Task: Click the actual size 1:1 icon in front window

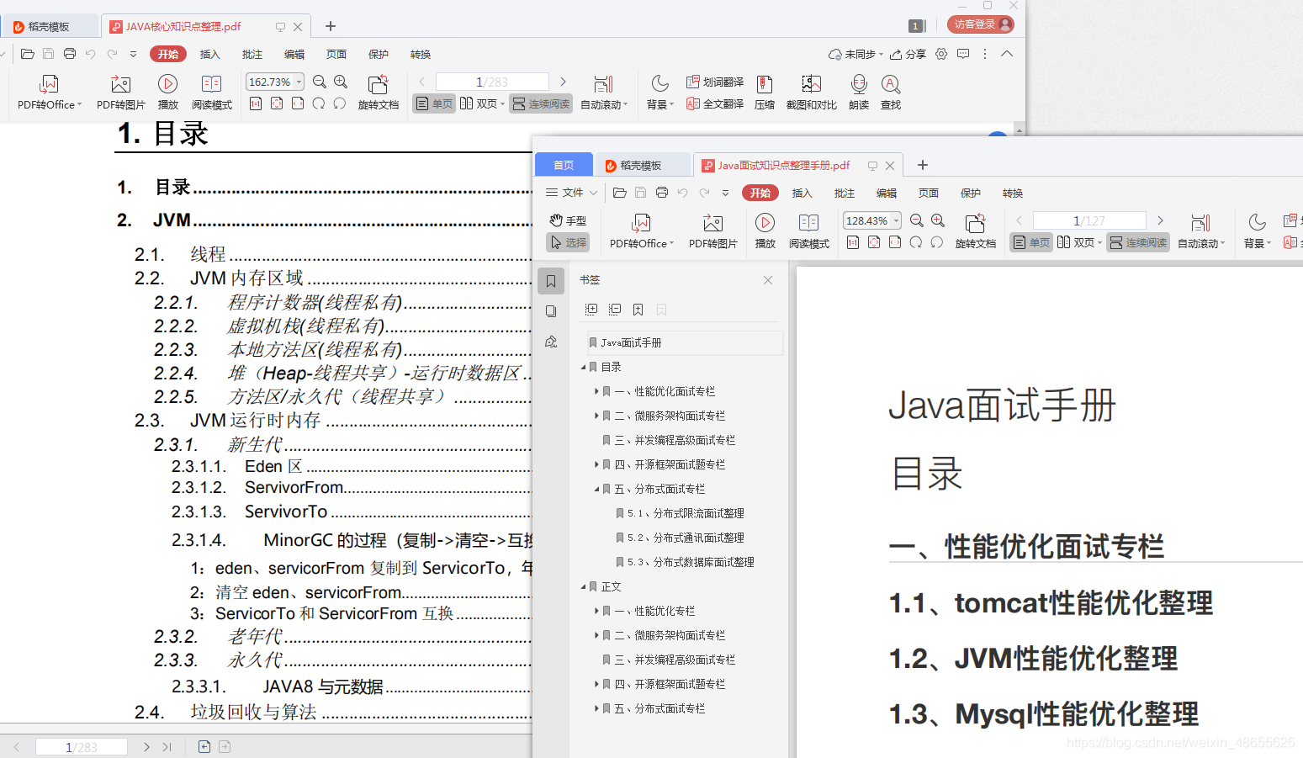Action: pyautogui.click(x=853, y=242)
